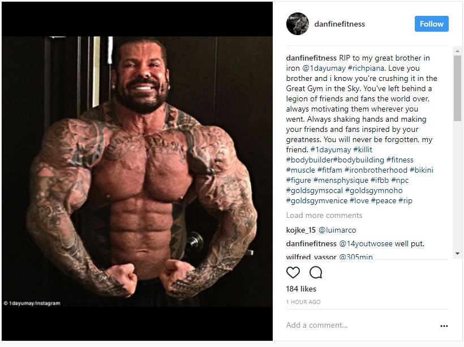Open danfinefitness profile picture avatar

298,24
